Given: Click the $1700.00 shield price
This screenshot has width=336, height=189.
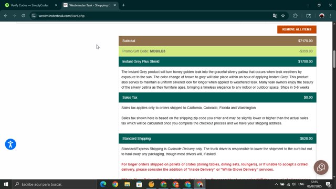Looking at the screenshot, I should pyautogui.click(x=305, y=61).
